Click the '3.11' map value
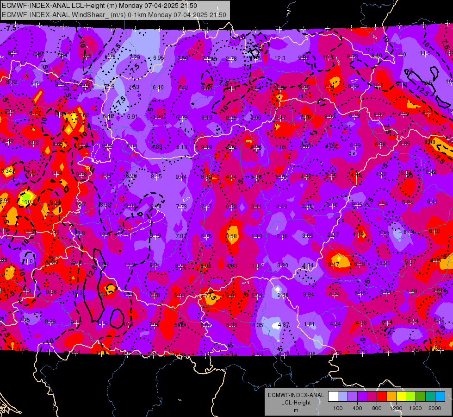This screenshot has width=453, height=417. [256, 207]
